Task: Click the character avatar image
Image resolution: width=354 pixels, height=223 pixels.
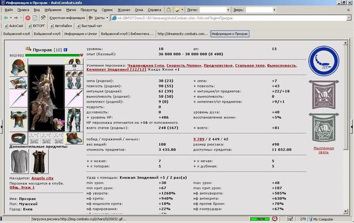Action: click(x=46, y=98)
